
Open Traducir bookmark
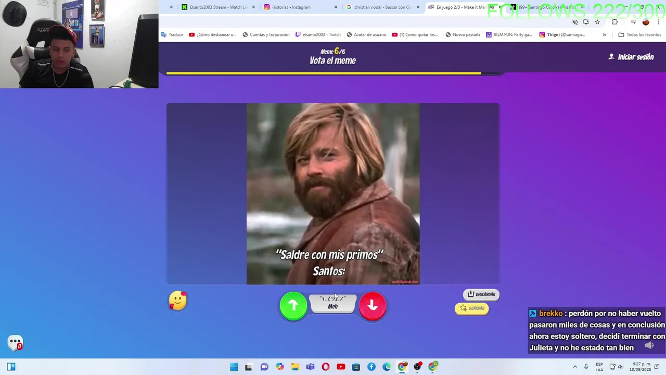click(172, 35)
